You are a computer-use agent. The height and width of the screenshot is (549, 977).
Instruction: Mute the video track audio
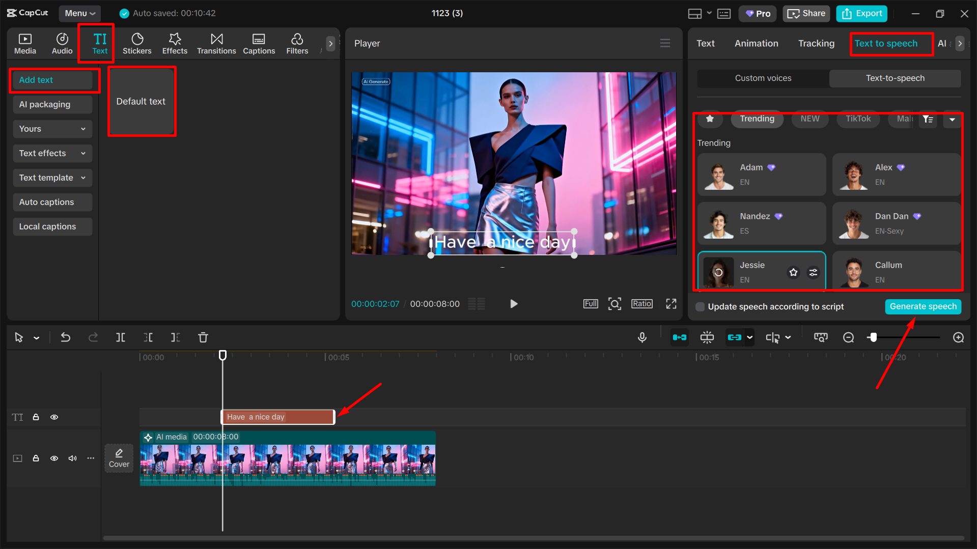[x=72, y=458]
